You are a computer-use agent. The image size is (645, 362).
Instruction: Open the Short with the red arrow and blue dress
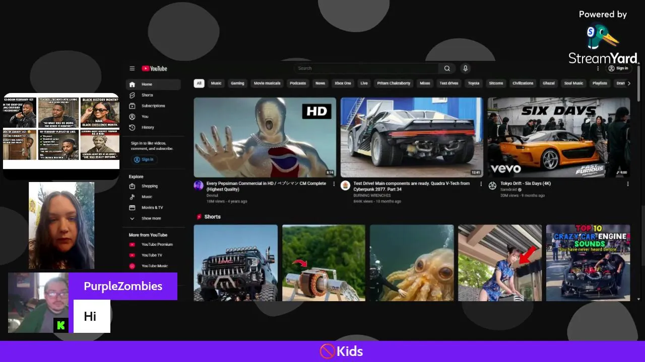500,263
